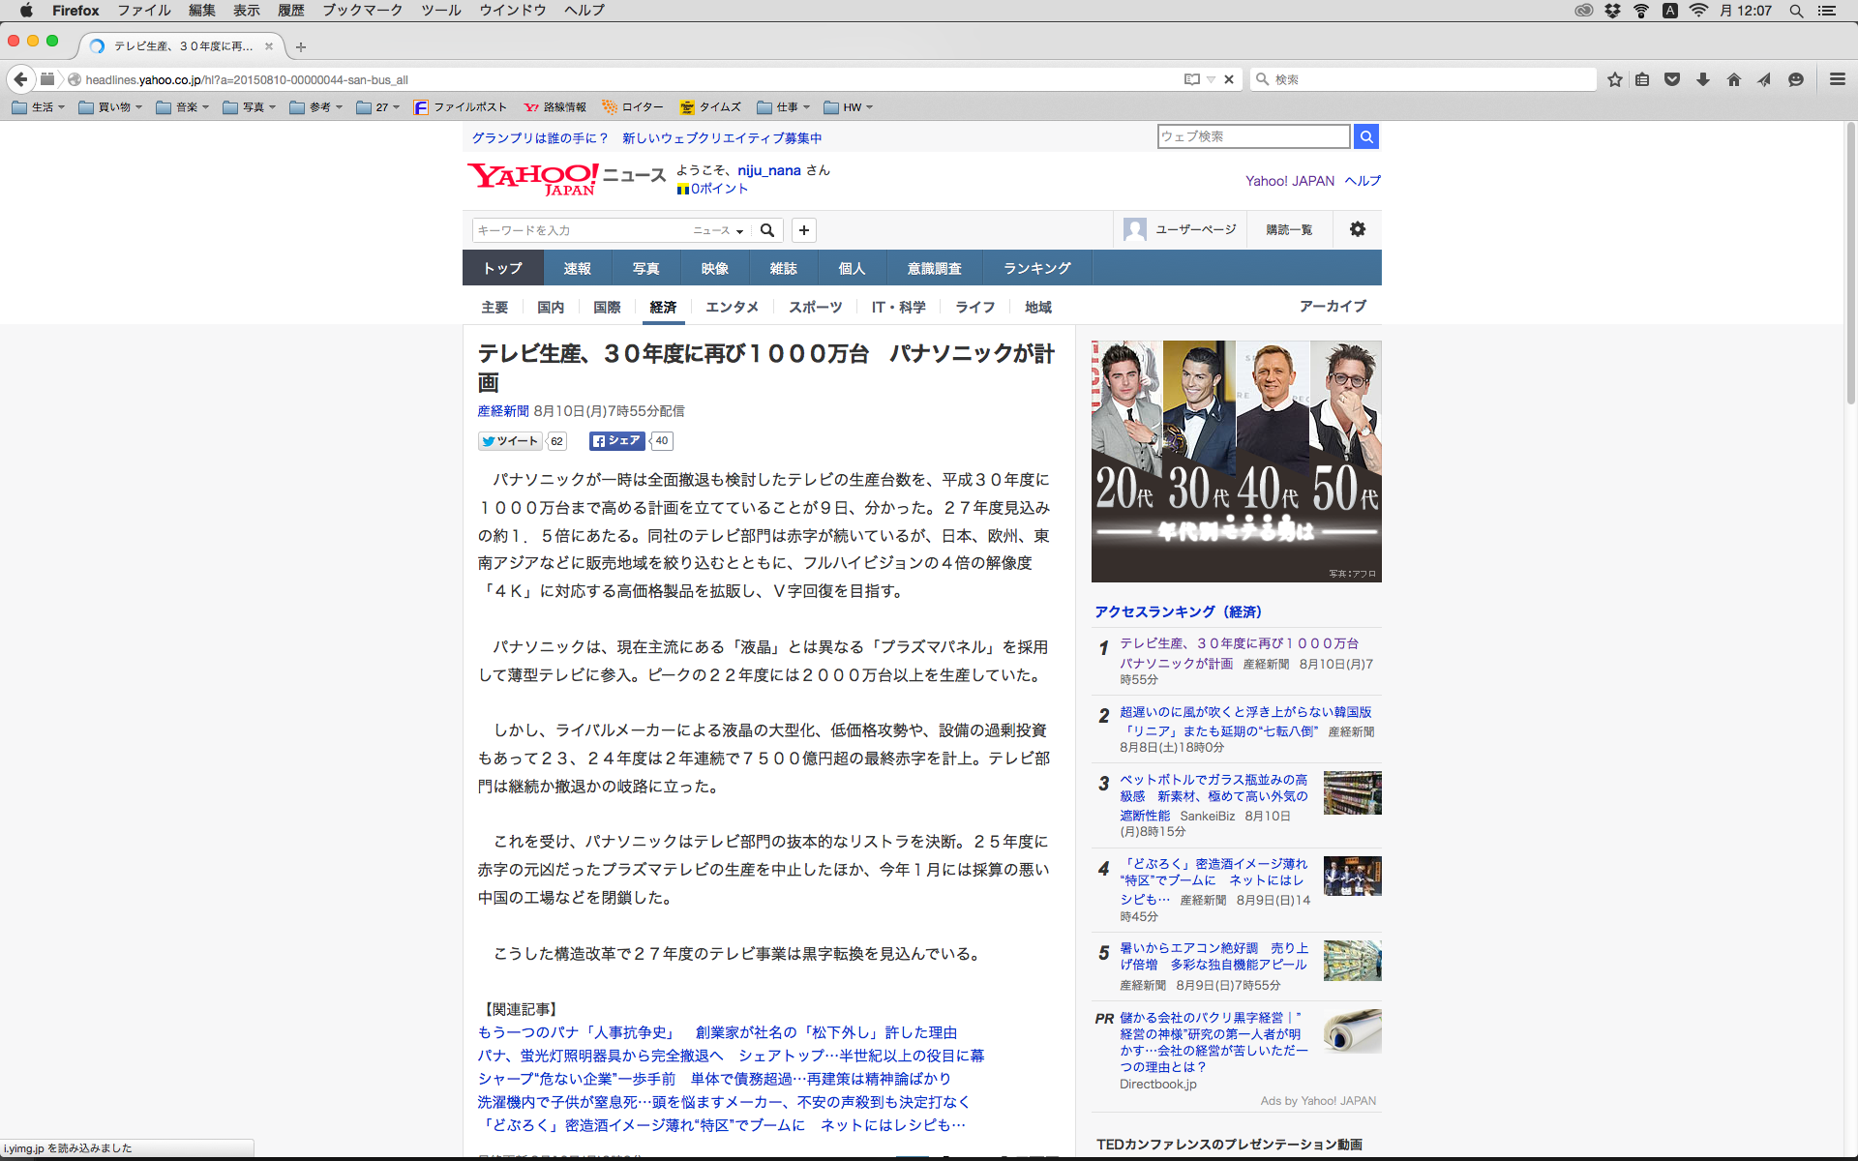Click the Reader View book icon
Image resolution: width=1858 pixels, height=1161 pixels.
[1191, 79]
